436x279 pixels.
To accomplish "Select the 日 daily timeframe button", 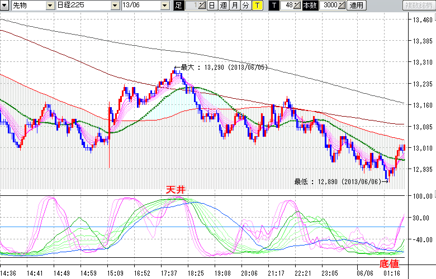I will coord(212,6).
